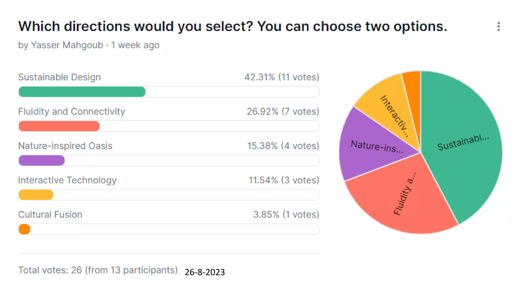Click the yellow Interactive Technology bar

pyautogui.click(x=36, y=195)
